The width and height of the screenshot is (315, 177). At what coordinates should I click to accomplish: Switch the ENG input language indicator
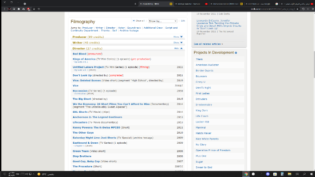click(18, 174)
